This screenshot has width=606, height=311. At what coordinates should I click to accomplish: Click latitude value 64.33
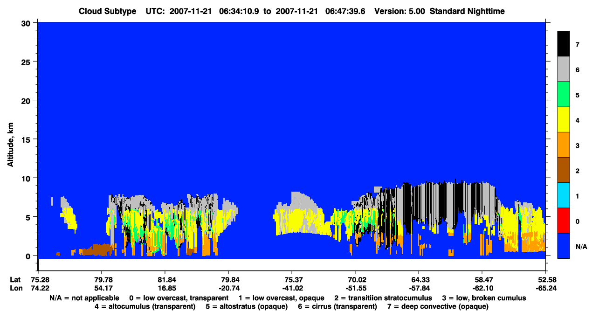click(419, 280)
